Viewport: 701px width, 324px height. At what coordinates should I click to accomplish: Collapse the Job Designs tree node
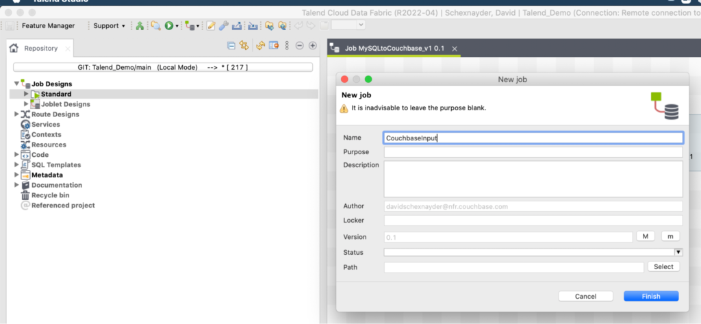(x=16, y=84)
